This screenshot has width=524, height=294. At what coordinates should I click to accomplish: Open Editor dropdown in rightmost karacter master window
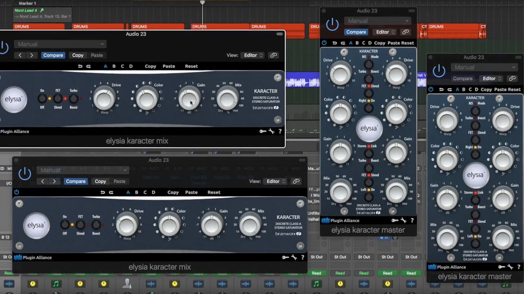click(492, 78)
